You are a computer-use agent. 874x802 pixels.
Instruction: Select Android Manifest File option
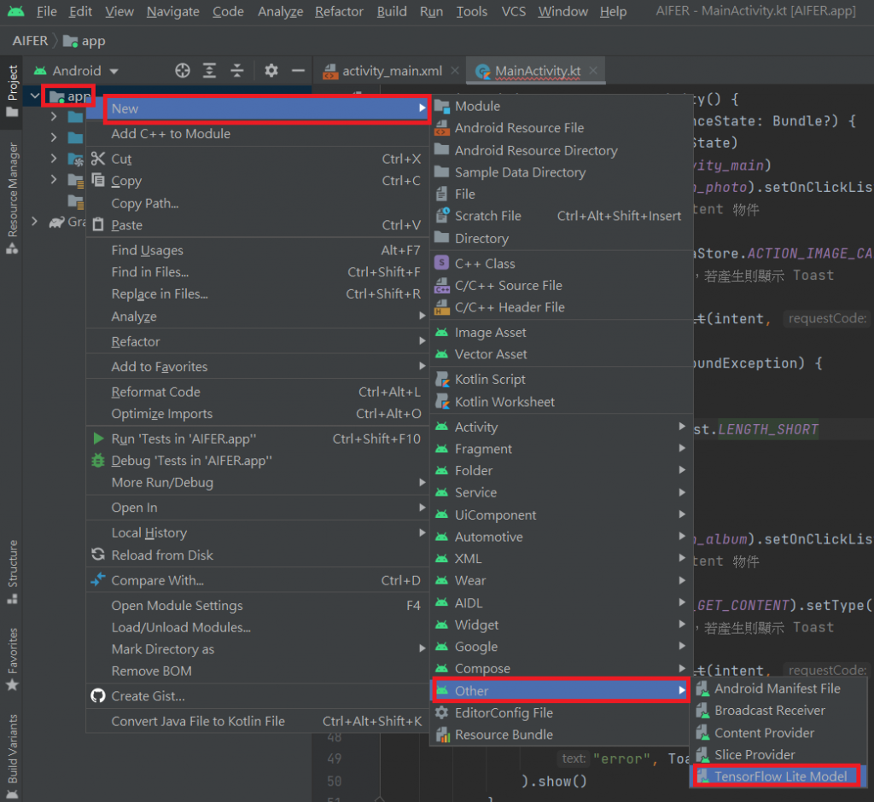[778, 689]
